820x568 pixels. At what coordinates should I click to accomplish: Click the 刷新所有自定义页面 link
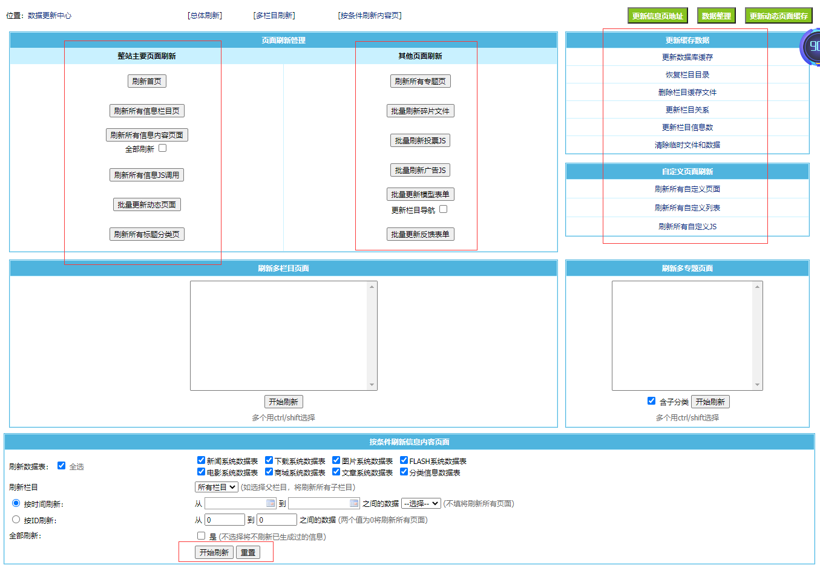pos(687,189)
